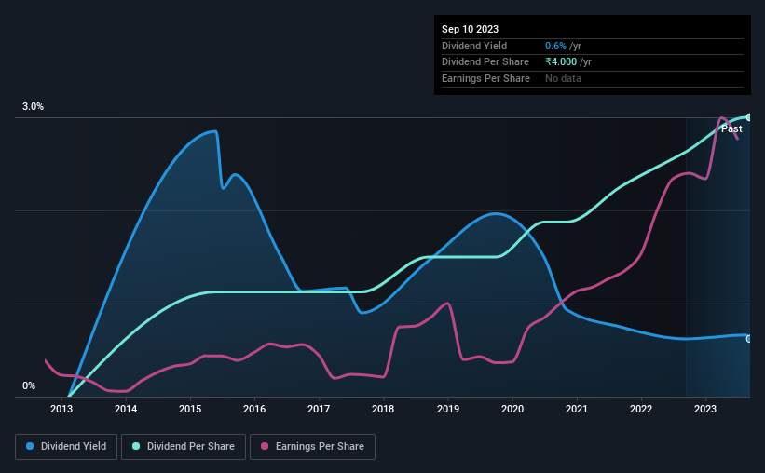Click the 2019 x-axis label
Screen dimensions: 765x473
point(448,409)
